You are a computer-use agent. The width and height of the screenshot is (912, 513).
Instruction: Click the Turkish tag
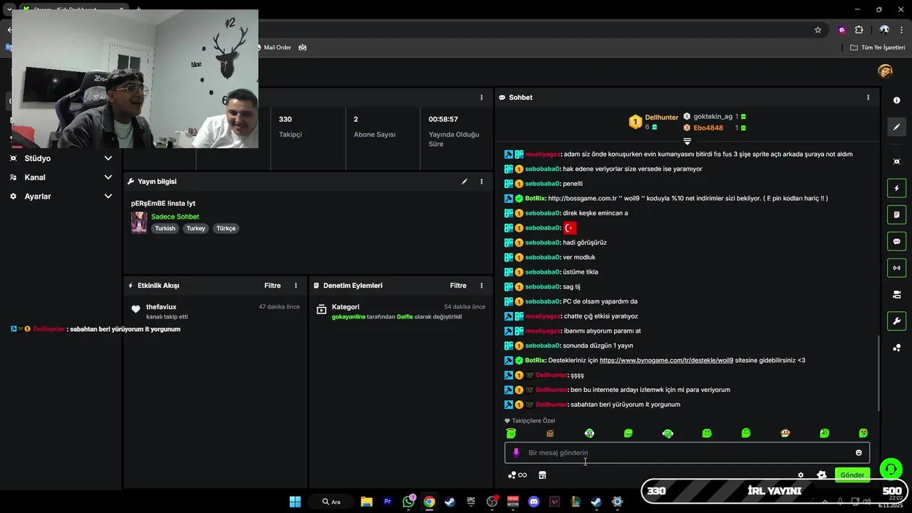pos(165,229)
